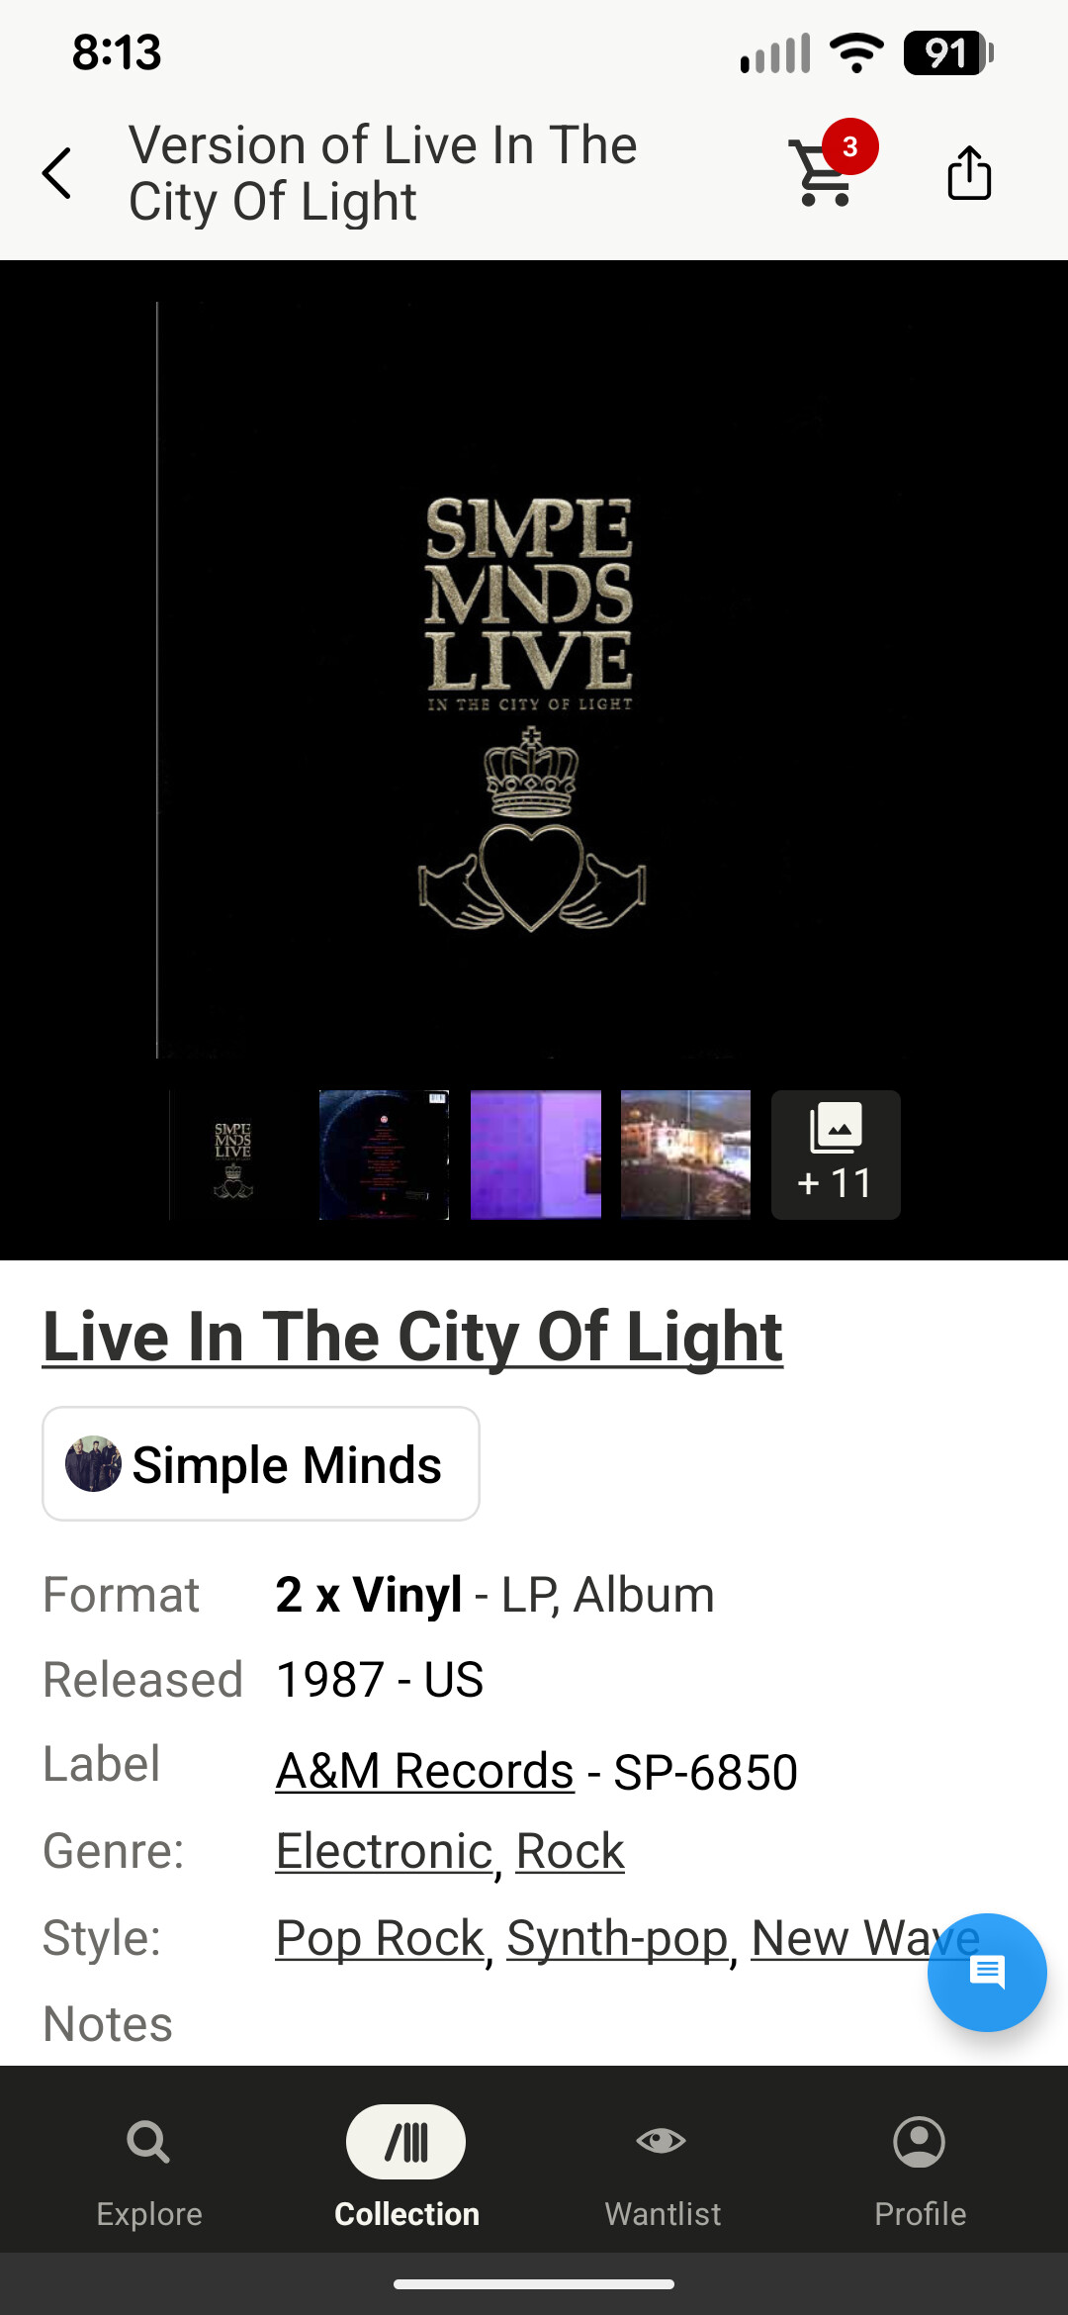The height and width of the screenshot is (2315, 1068).
Task: Open the Synth-pop style link
Action: pos(618,1938)
